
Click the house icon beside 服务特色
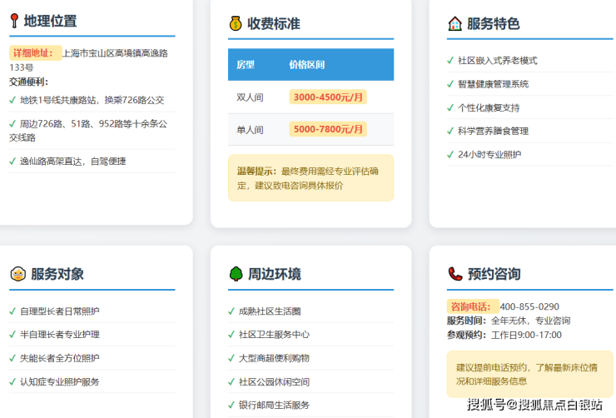[x=455, y=23]
